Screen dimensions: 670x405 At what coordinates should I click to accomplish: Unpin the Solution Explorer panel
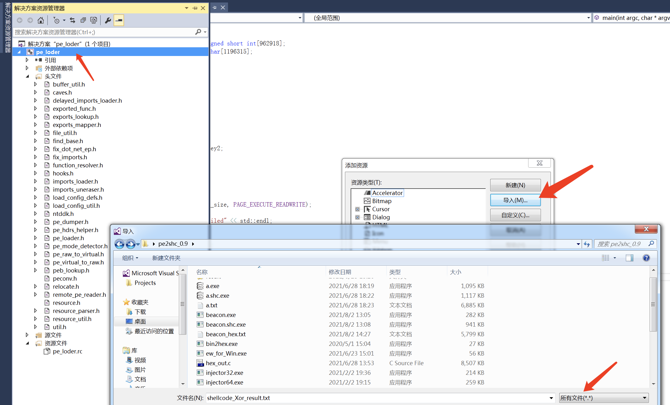(x=194, y=8)
